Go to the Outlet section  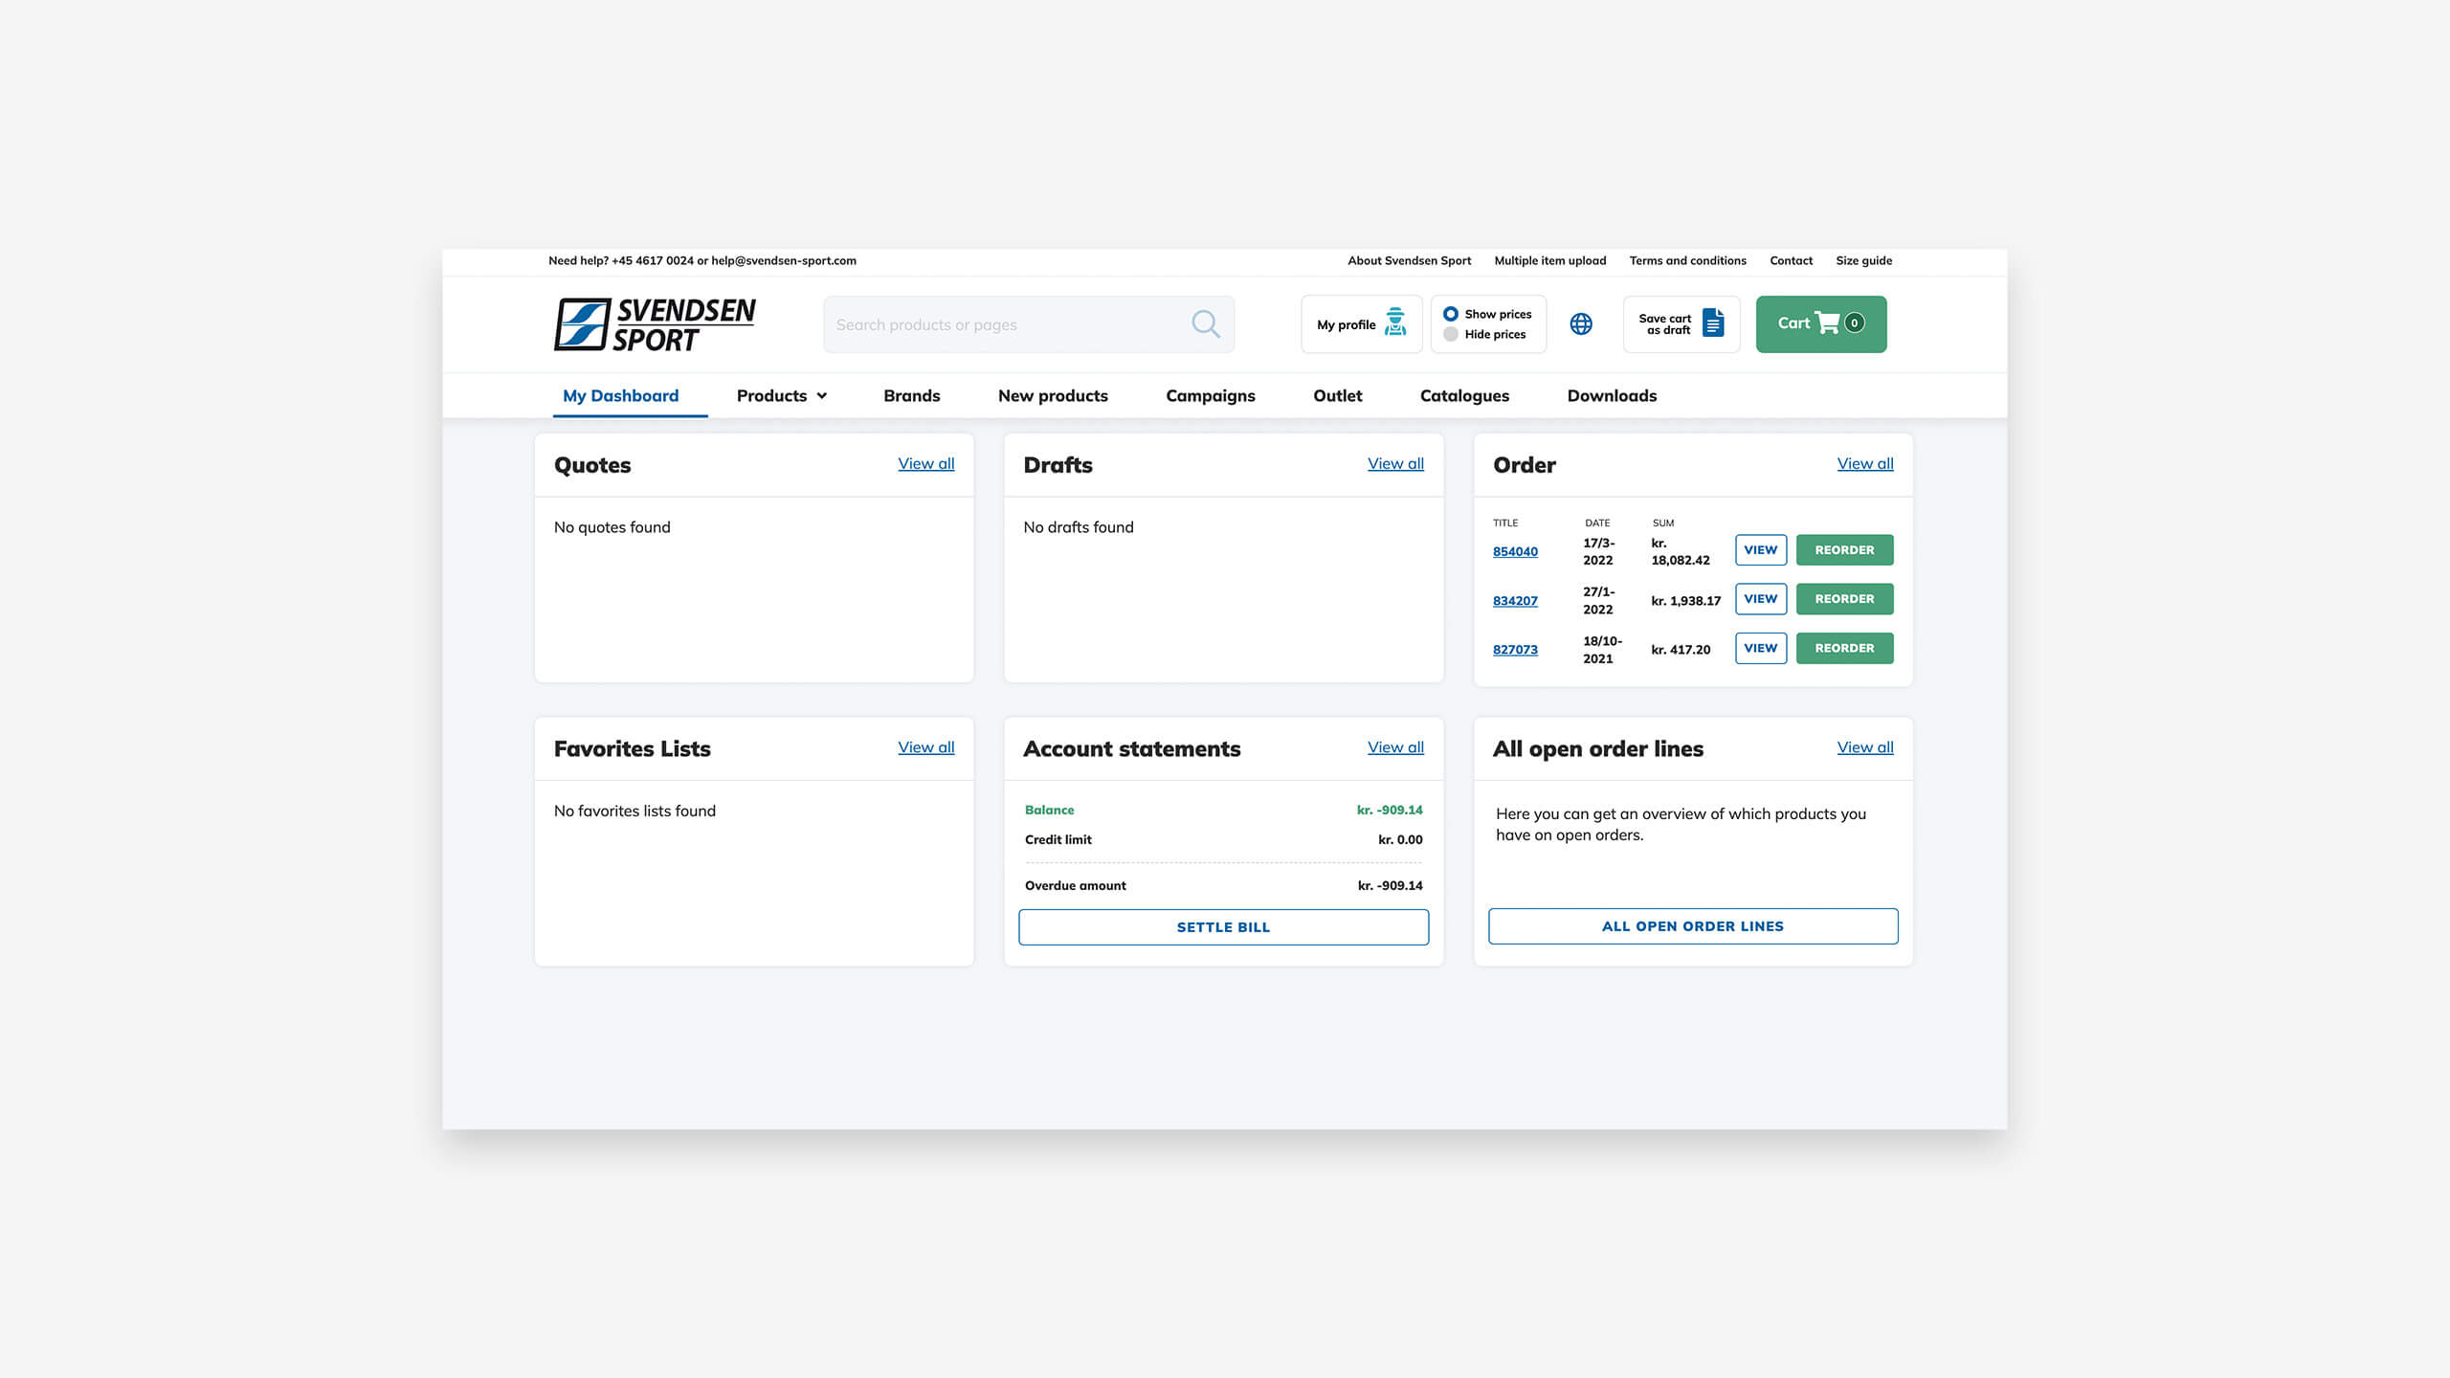(1338, 395)
